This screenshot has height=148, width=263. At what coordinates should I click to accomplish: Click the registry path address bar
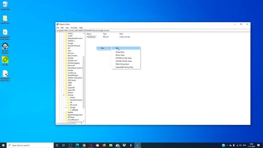tap(153, 30)
